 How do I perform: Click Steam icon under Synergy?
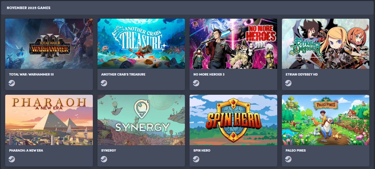pyautogui.click(x=104, y=159)
